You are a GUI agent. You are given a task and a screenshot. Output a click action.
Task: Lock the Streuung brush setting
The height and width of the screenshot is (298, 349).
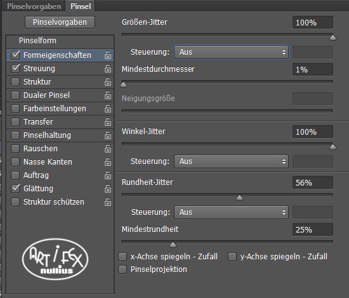108,69
